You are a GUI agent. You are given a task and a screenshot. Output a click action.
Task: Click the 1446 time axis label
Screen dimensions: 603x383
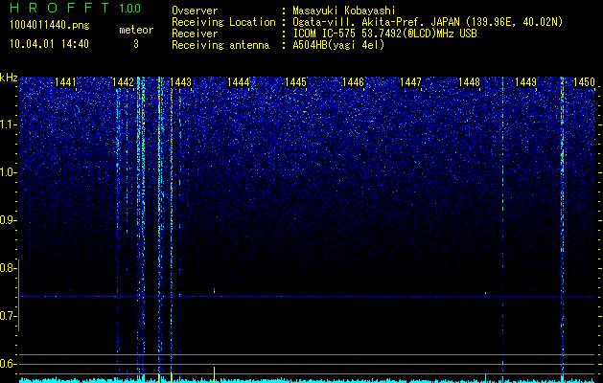(x=353, y=82)
